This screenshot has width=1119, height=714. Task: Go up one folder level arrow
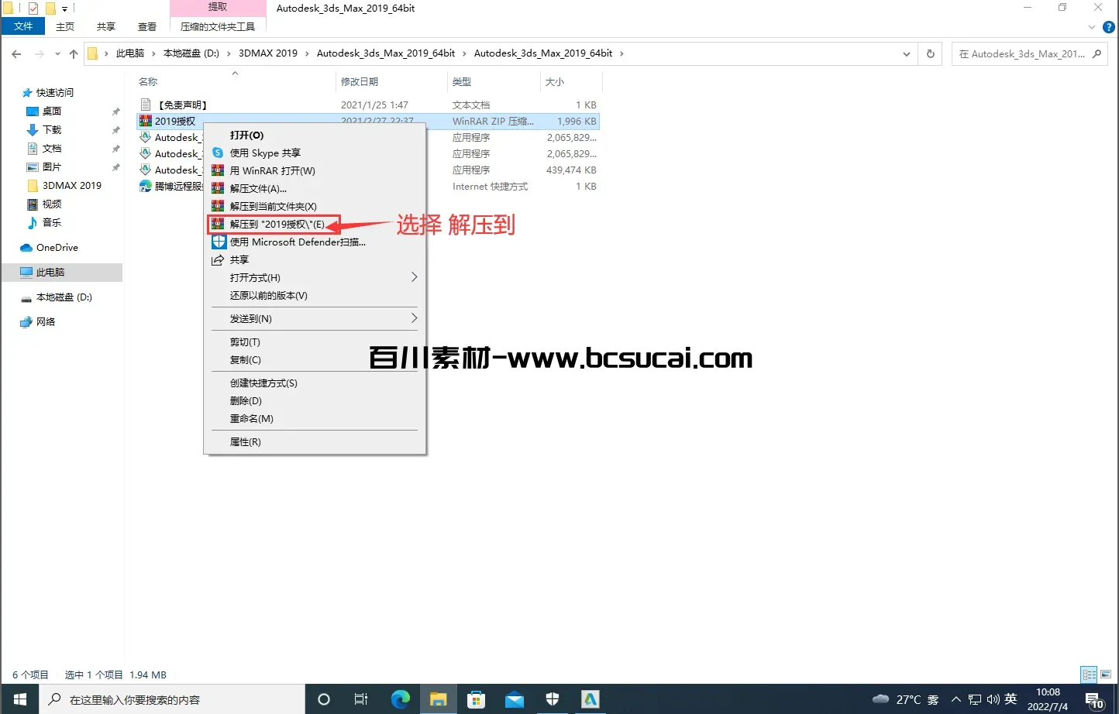click(74, 53)
